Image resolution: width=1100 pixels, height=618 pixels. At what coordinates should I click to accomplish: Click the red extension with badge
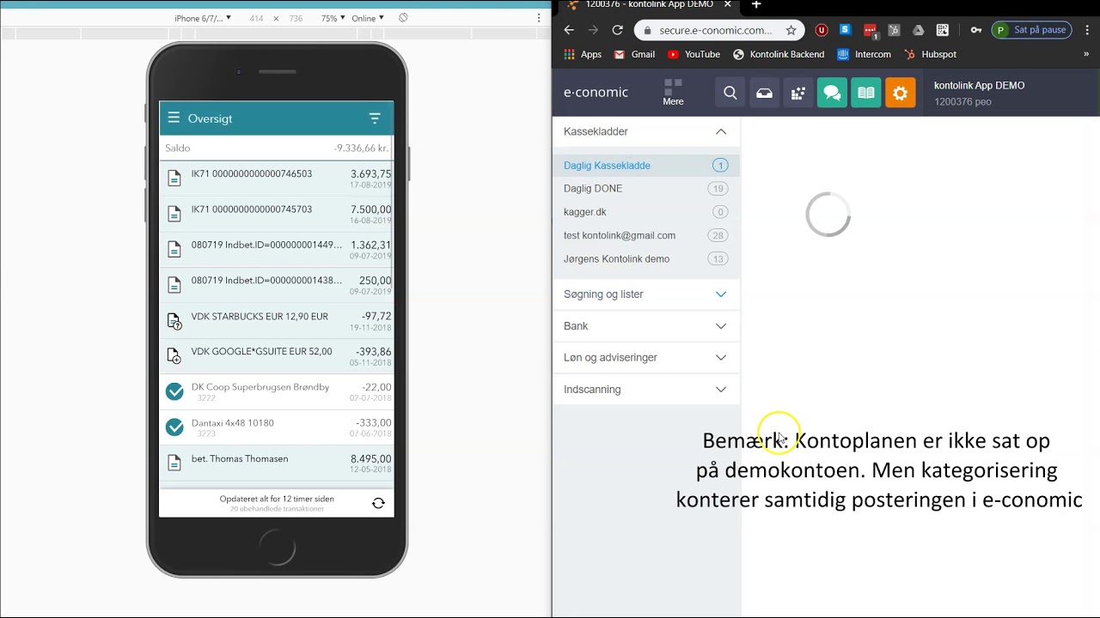(x=871, y=31)
